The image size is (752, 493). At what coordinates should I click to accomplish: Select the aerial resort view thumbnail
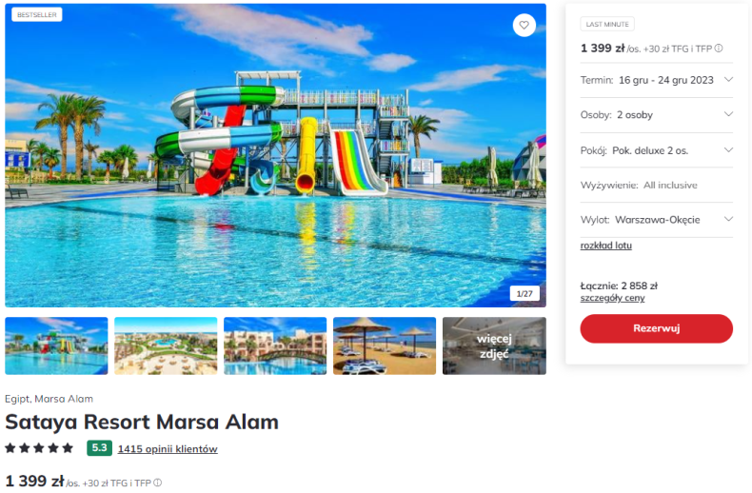pos(166,345)
